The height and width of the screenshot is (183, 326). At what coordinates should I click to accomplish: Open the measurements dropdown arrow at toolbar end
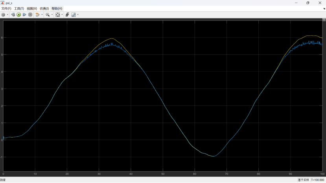(x=78, y=14)
